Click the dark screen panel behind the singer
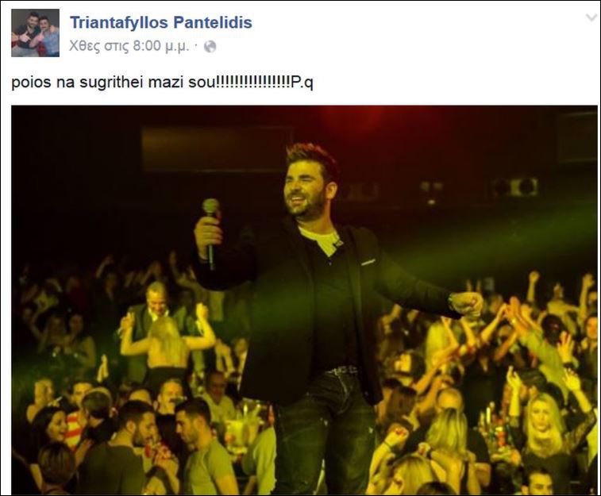The width and height of the screenshot is (601, 496). coord(217,149)
